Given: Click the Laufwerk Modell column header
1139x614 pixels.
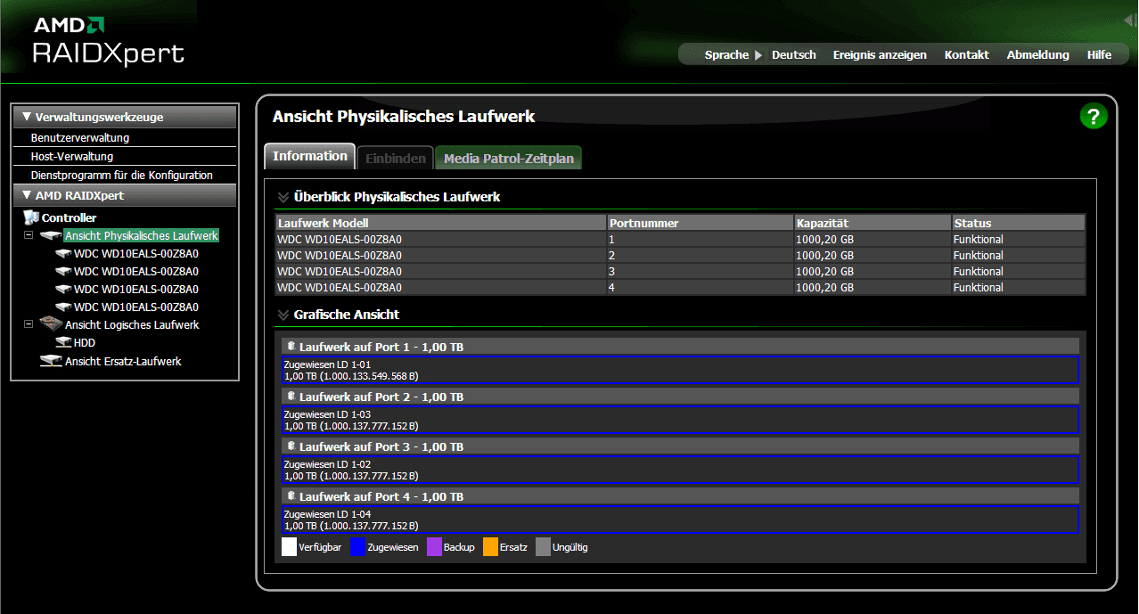Looking at the screenshot, I should pos(441,223).
